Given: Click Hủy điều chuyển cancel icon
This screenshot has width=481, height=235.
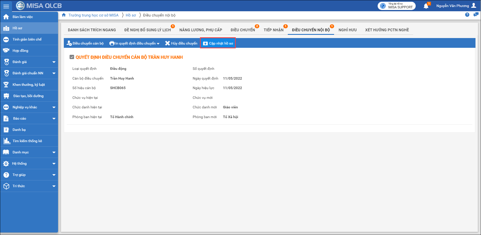Looking at the screenshot, I should pyautogui.click(x=167, y=43).
